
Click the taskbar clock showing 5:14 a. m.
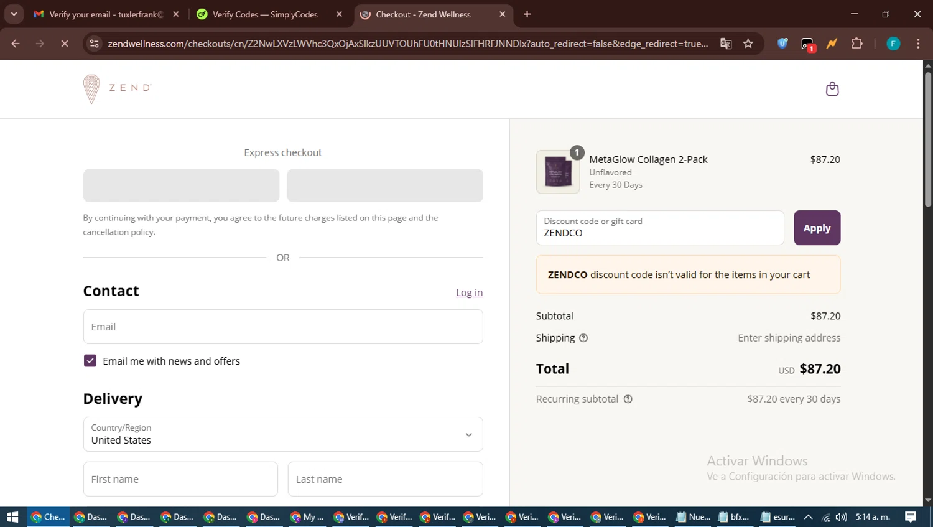(873, 517)
